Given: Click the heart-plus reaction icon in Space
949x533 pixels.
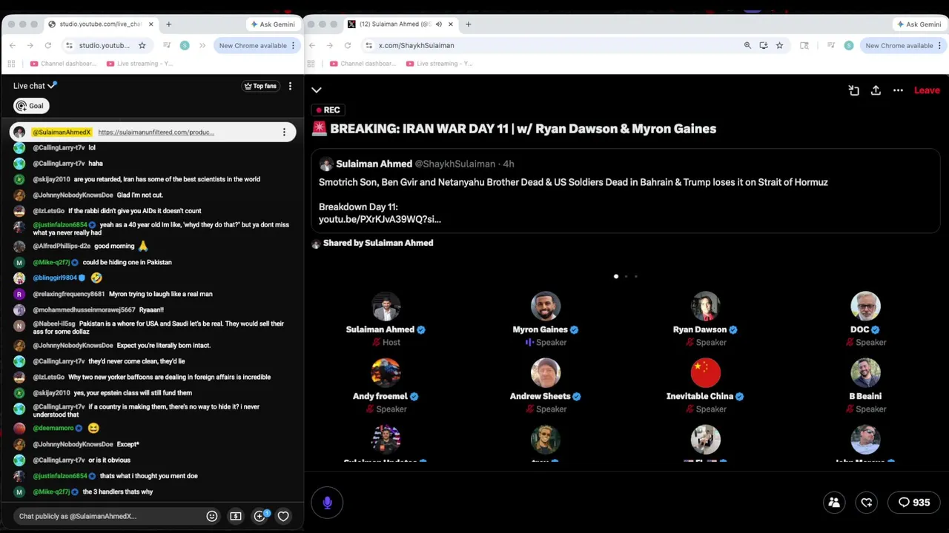Looking at the screenshot, I should 867,503.
